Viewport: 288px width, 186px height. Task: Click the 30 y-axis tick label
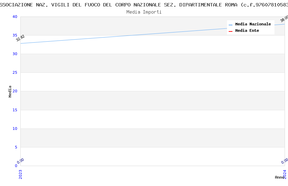15,54
